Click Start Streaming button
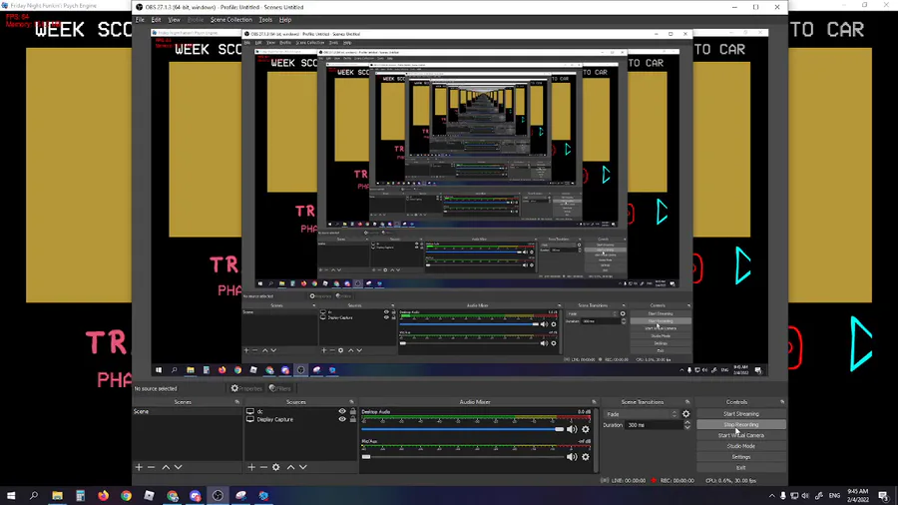 741,414
